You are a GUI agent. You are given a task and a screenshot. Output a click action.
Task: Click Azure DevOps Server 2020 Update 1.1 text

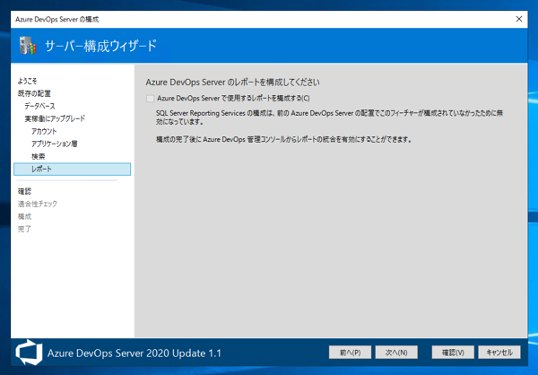[134, 353]
